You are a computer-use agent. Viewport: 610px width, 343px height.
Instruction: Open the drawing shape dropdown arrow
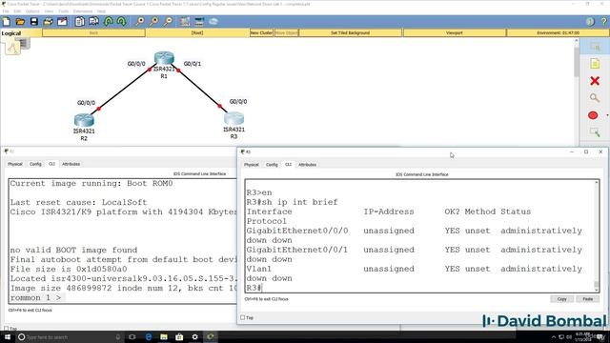pyautogui.click(x=607, y=115)
